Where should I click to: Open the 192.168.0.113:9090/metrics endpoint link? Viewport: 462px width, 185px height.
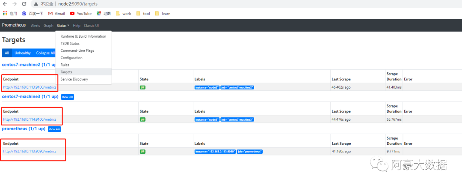tap(30, 151)
